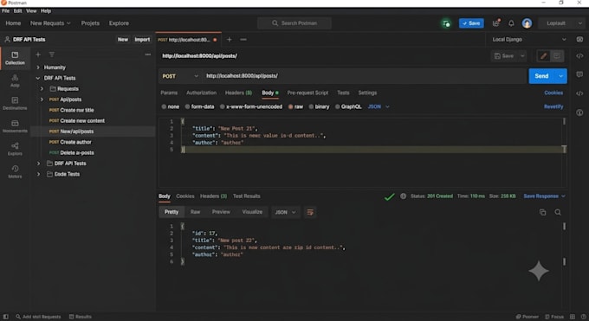This screenshot has width=589, height=321.
Task: Click the plus icon to add collection
Action: pyautogui.click(x=38, y=55)
